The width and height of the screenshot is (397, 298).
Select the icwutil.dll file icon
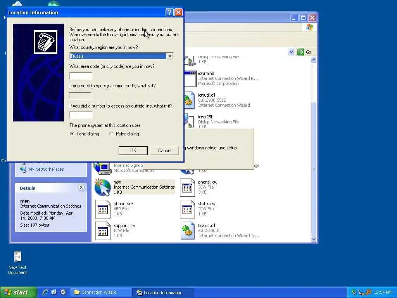point(190,100)
